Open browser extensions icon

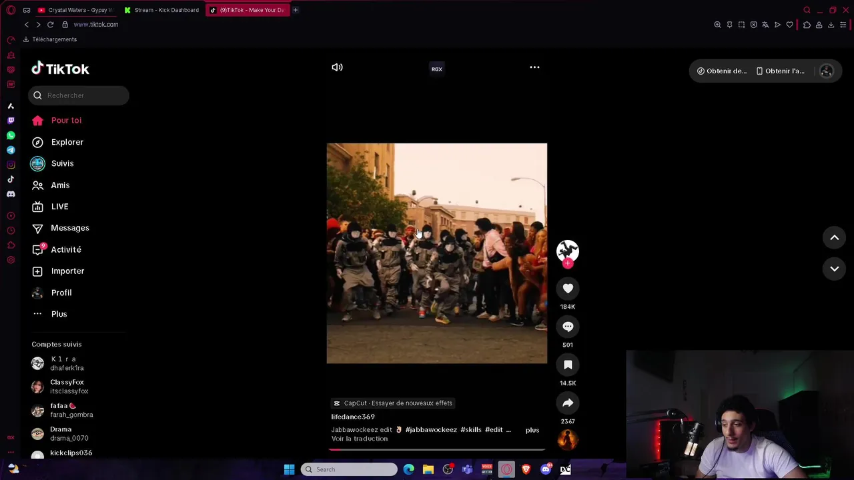click(807, 25)
